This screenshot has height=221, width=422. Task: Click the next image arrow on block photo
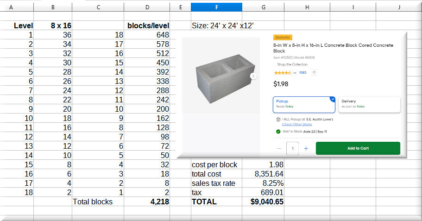253,76
